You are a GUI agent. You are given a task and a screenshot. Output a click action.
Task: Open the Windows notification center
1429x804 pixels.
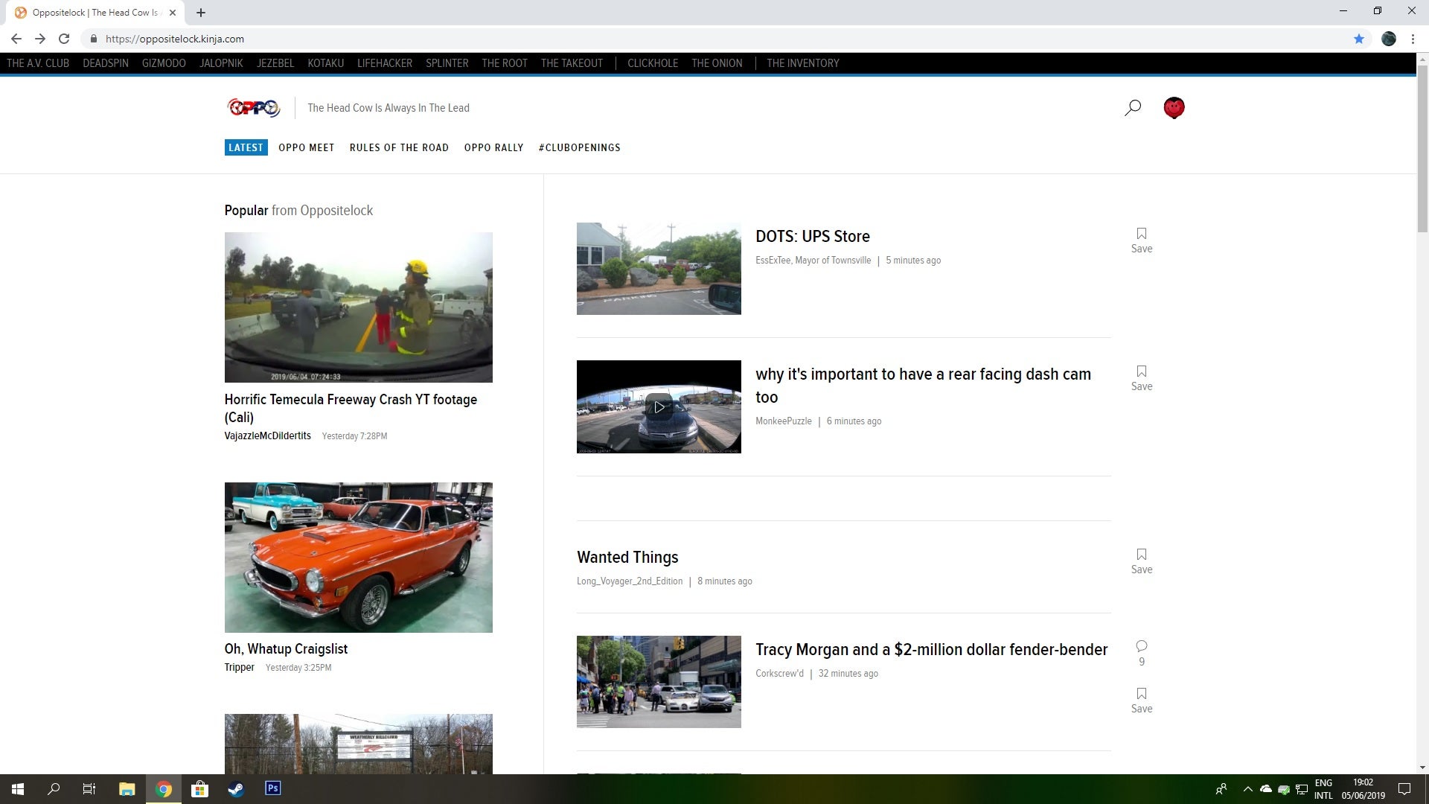point(1404,789)
